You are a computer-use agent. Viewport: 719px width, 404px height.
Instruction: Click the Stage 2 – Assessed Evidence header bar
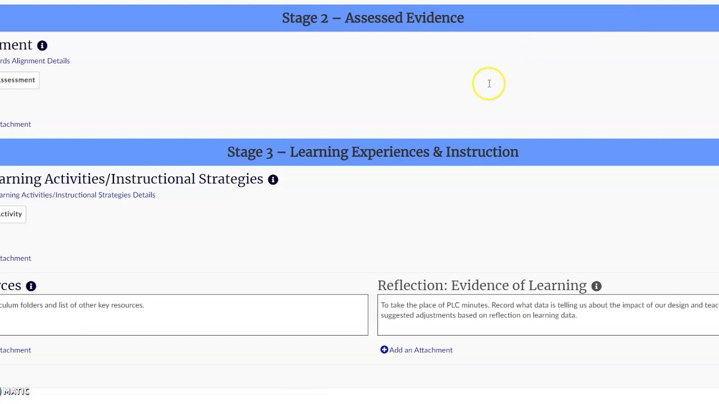point(359,18)
